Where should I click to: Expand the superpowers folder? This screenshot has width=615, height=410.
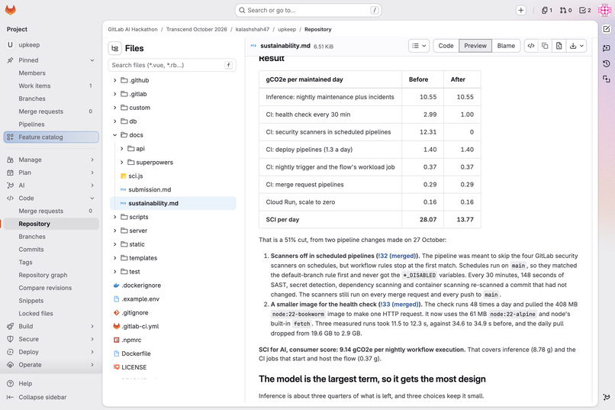click(x=121, y=162)
